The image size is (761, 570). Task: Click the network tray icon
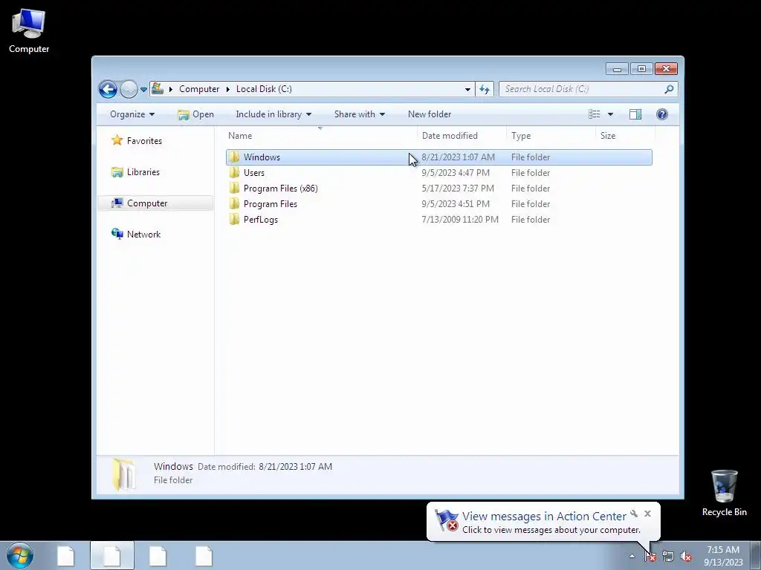pyautogui.click(x=668, y=557)
